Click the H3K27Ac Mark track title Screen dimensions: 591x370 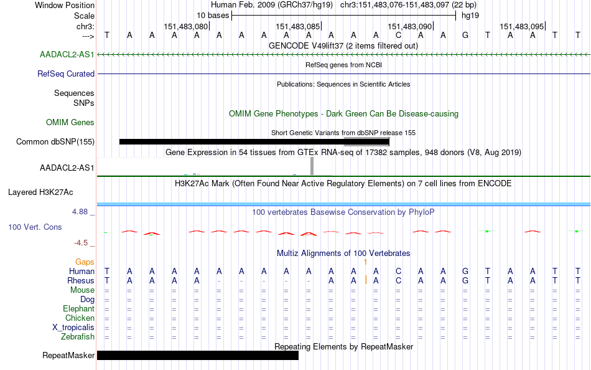343,184
